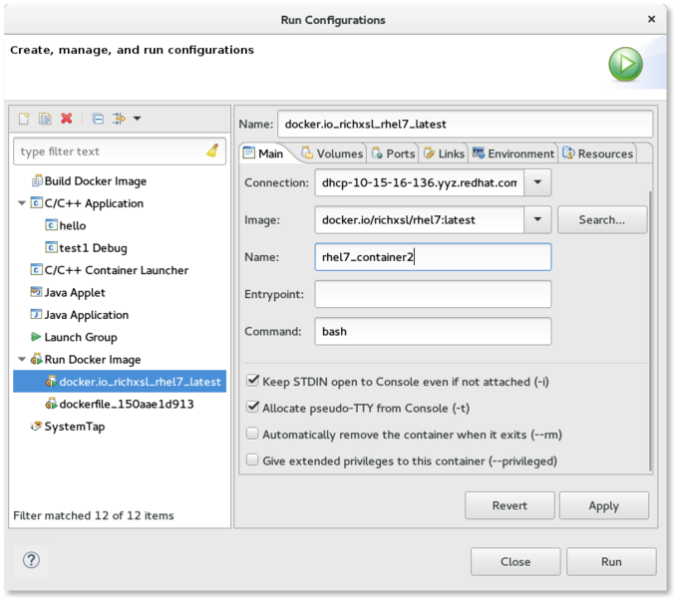
Task: Click the Search... button
Action: pos(602,219)
